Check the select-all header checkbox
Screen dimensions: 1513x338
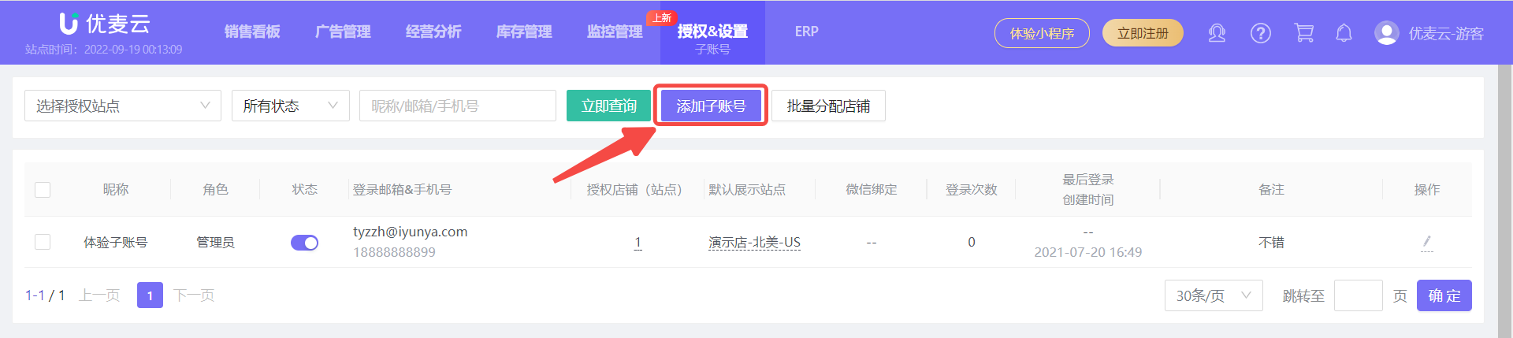click(x=43, y=190)
